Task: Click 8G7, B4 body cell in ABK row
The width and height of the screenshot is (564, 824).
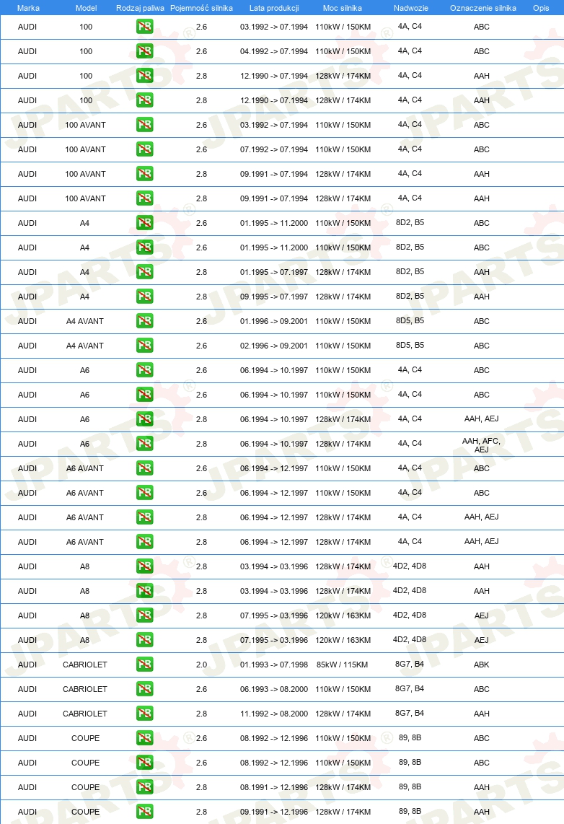Action: click(x=410, y=664)
